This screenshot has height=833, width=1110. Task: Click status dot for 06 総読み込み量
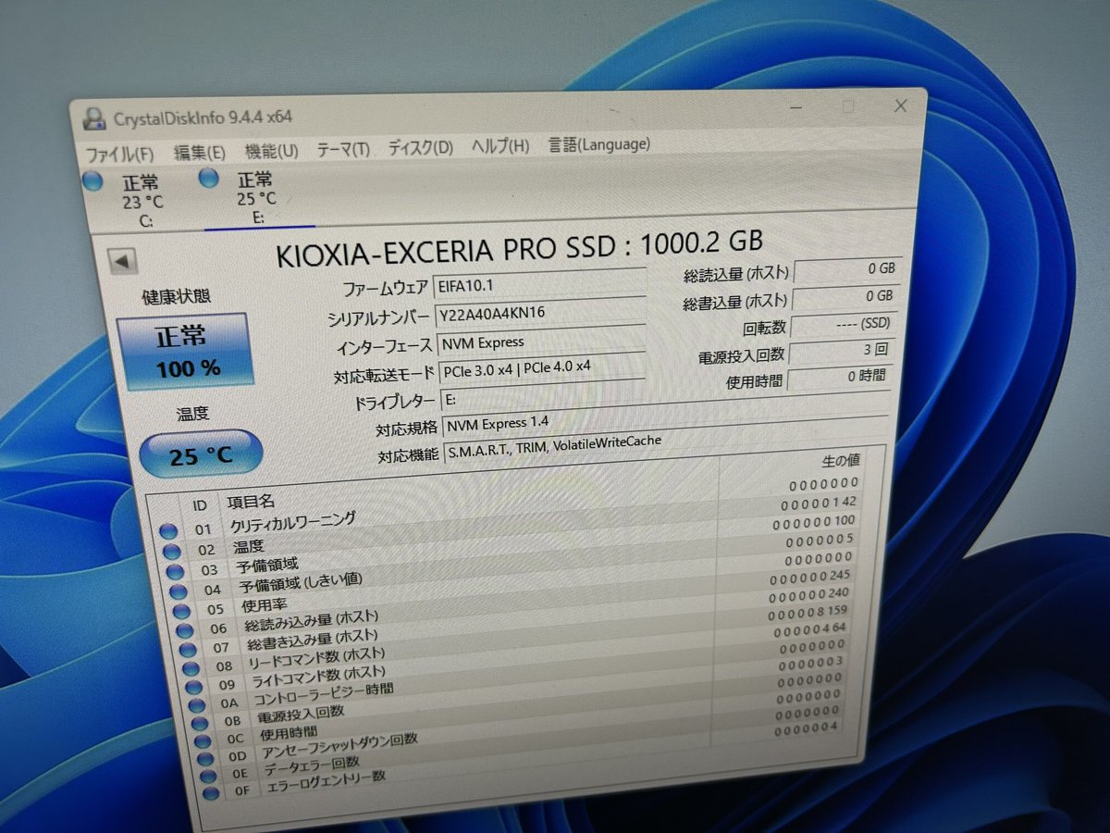185,630
